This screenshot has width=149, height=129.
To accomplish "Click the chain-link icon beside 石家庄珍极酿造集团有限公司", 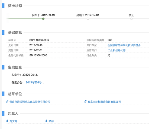I will [85, 101].
